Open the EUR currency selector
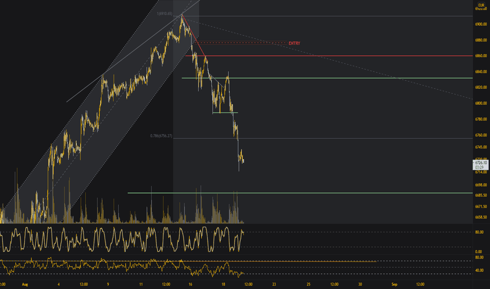This screenshot has width=490, height=289. (481, 5)
